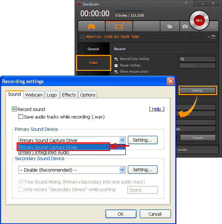Switch to the Webcam tab
Image resolution: width=222 pixels, height=224 pixels.
(34, 95)
